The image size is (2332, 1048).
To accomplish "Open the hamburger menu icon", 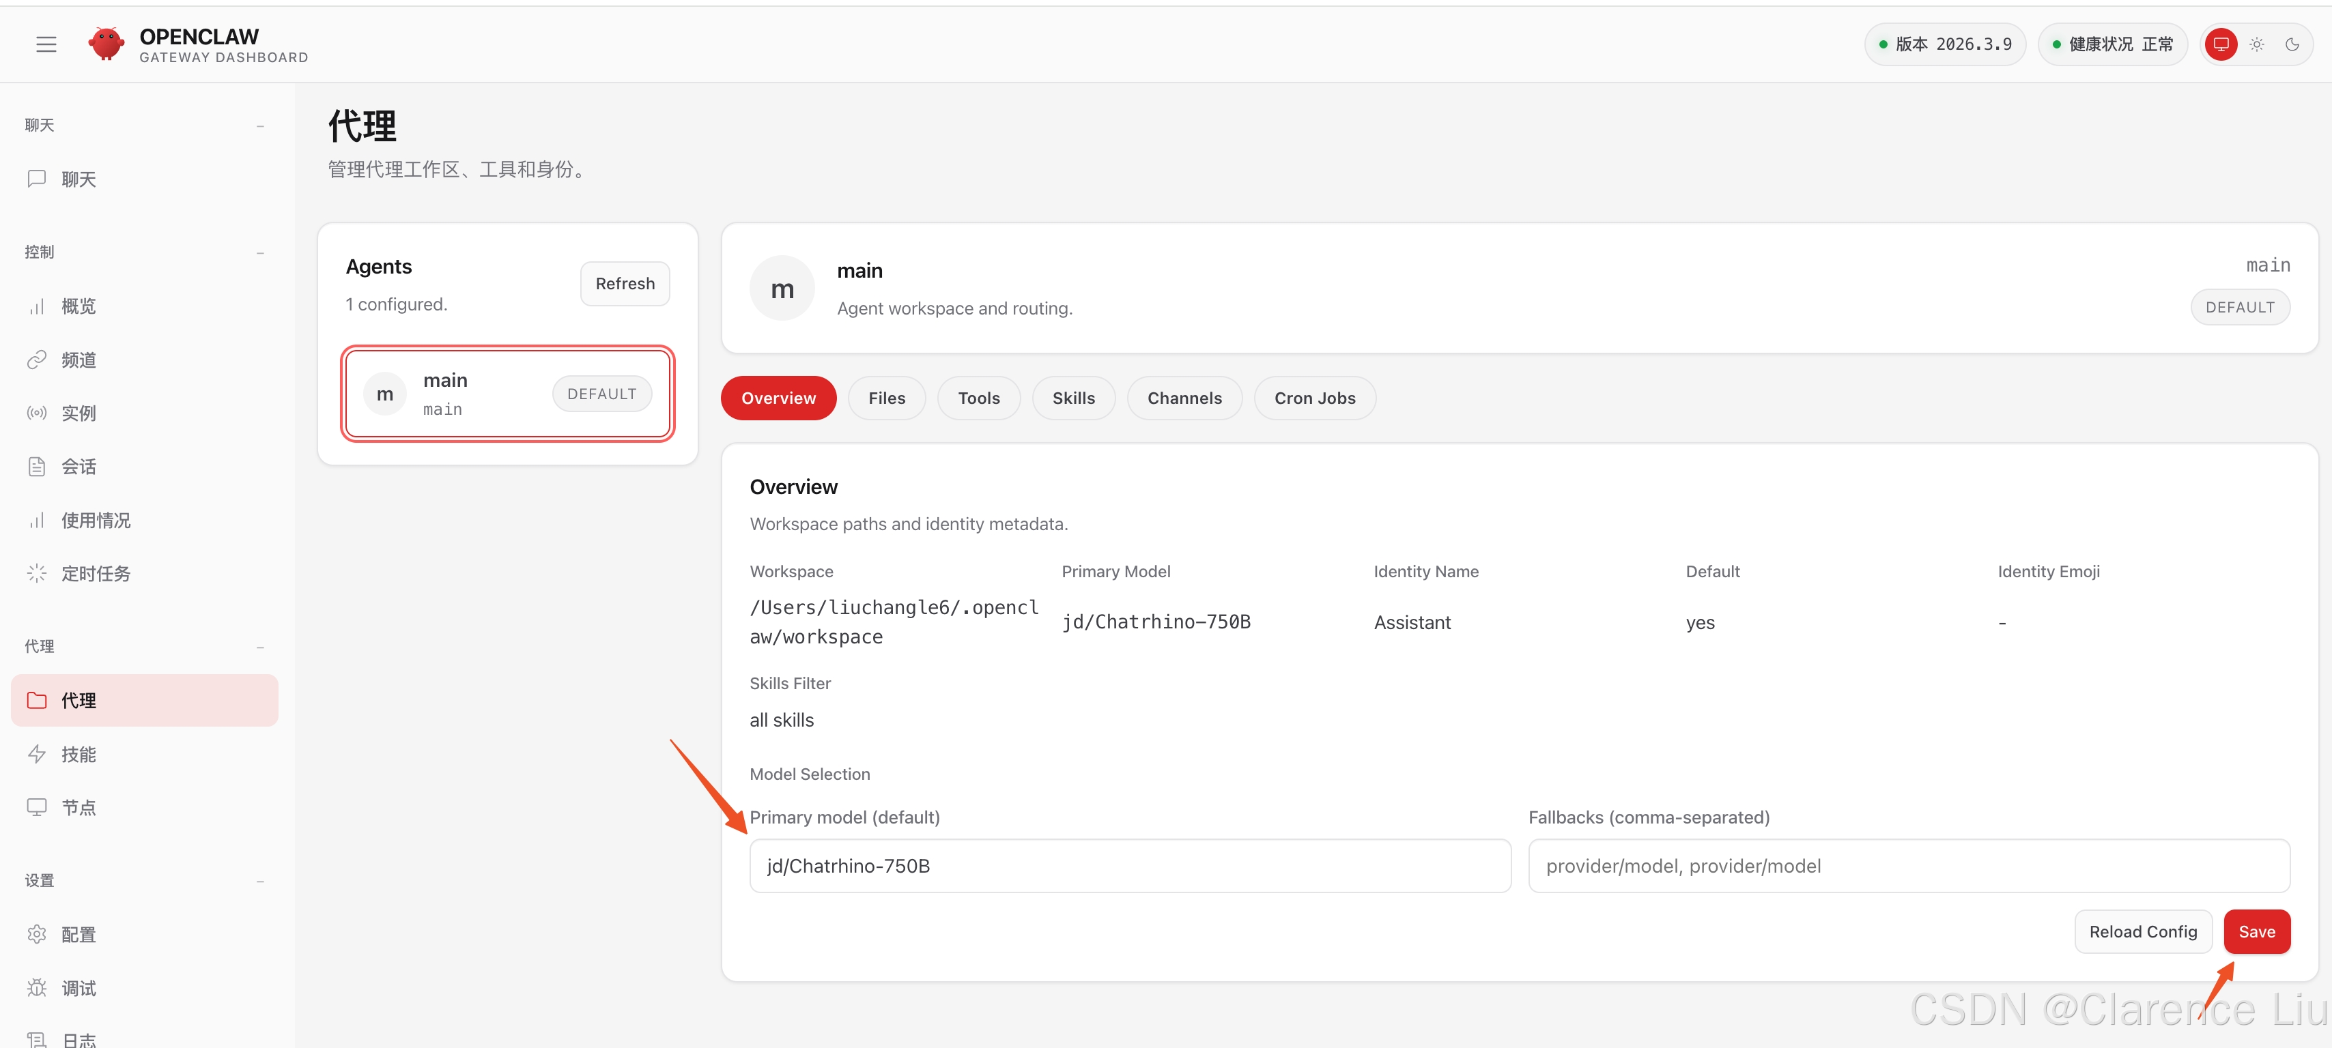I will click(x=46, y=44).
